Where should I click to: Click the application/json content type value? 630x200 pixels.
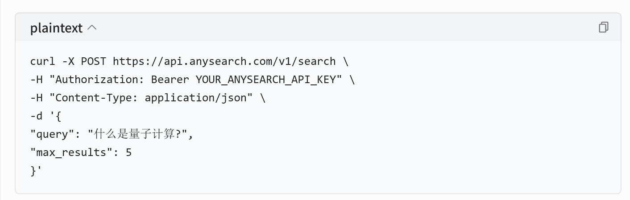click(x=195, y=98)
